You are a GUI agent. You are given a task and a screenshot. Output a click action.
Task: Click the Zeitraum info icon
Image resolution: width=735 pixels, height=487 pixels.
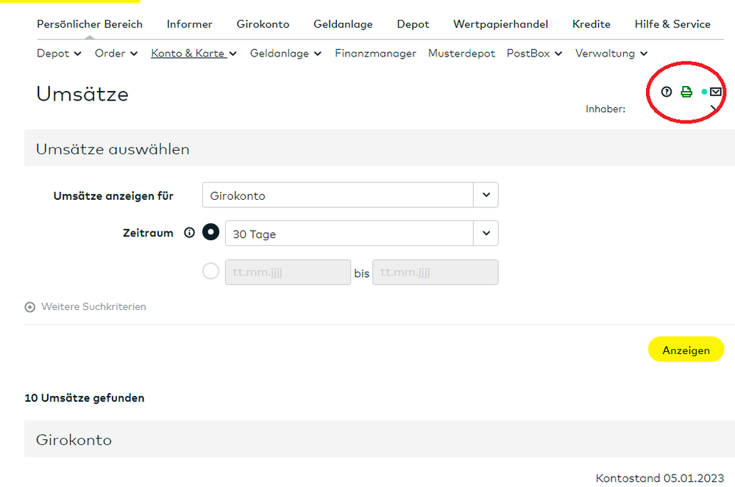coord(189,233)
